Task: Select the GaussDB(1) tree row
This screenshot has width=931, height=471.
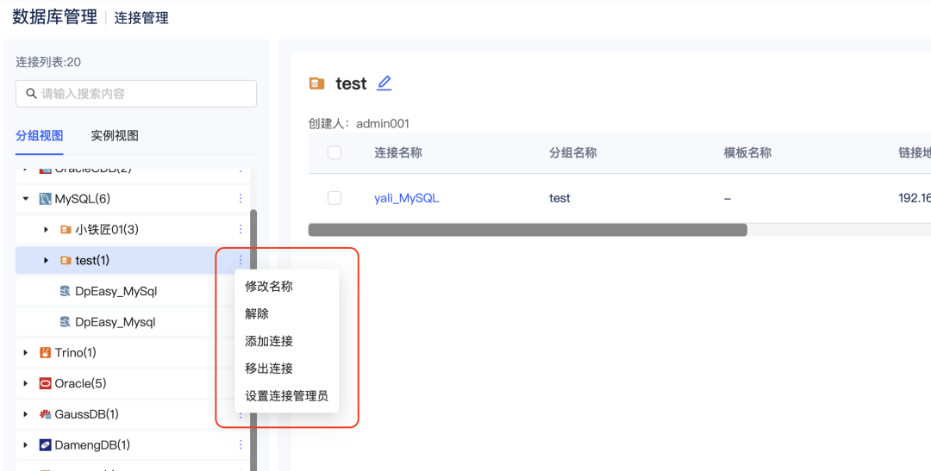Action: tap(133, 414)
